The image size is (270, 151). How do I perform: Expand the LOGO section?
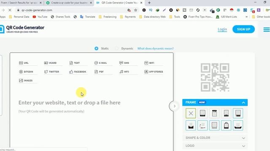[215, 146]
